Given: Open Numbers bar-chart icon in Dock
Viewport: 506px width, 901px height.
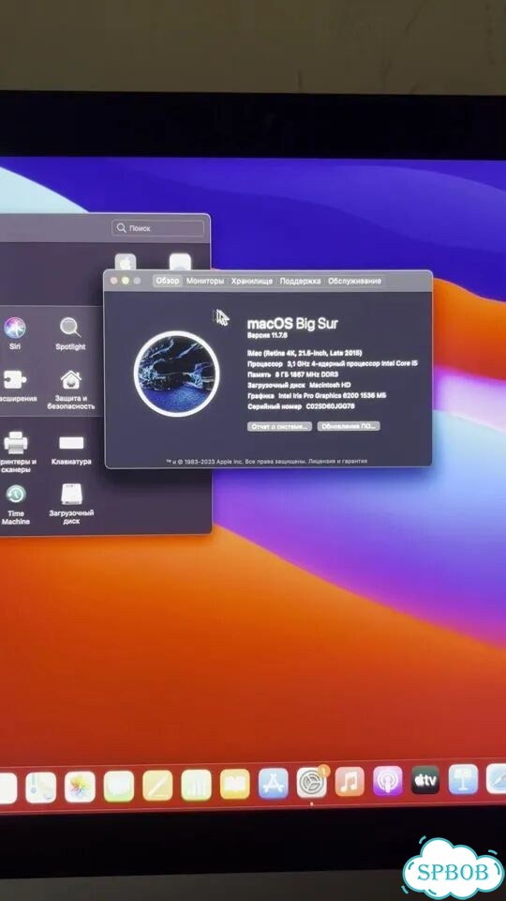Looking at the screenshot, I should point(196,785).
